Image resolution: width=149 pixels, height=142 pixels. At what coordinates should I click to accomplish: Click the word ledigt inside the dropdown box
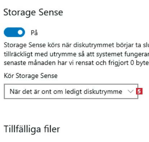(73, 92)
